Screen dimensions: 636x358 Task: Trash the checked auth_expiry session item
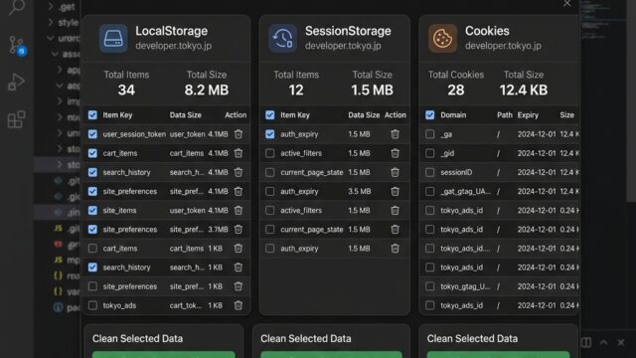tap(395, 134)
